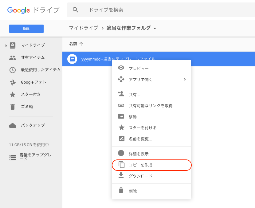Click the trash icon for 削除

coord(121,190)
